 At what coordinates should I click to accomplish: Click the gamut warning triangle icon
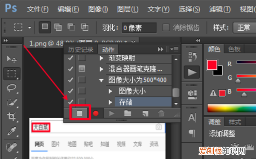click(x=213, y=93)
